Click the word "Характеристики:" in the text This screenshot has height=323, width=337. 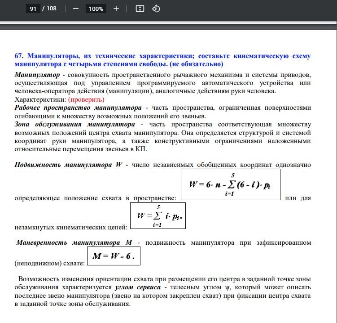(x=40, y=99)
